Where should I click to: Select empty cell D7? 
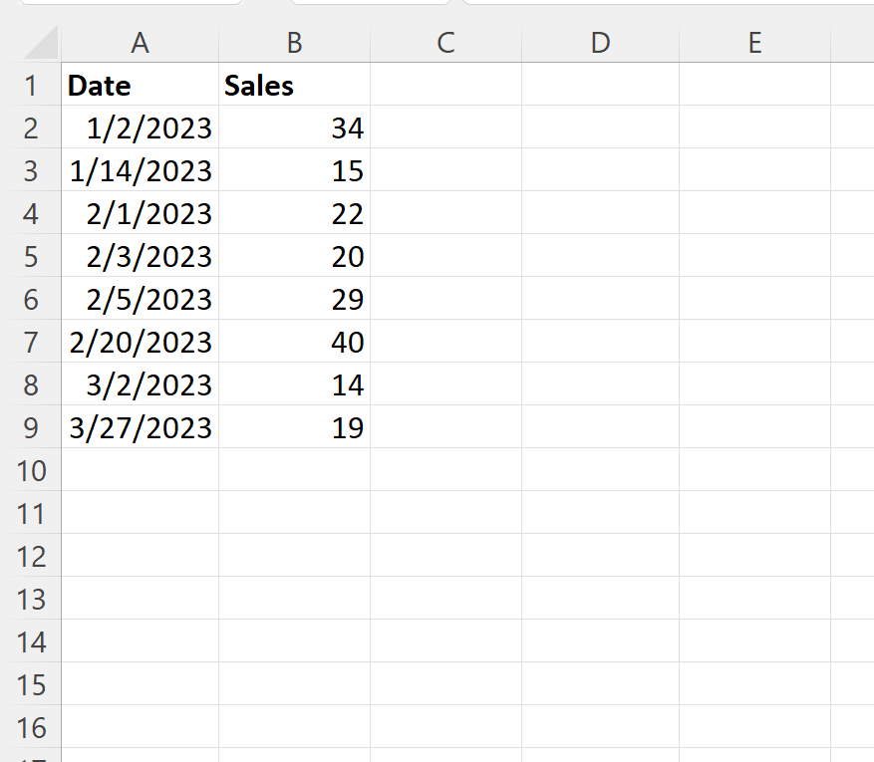599,342
